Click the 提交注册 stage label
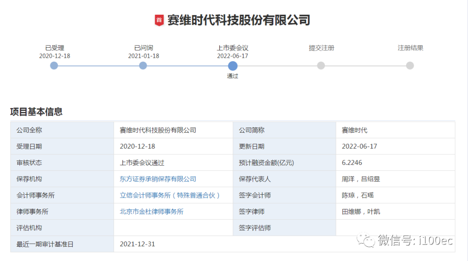Viewport: 468px width, 261px height. click(x=322, y=48)
